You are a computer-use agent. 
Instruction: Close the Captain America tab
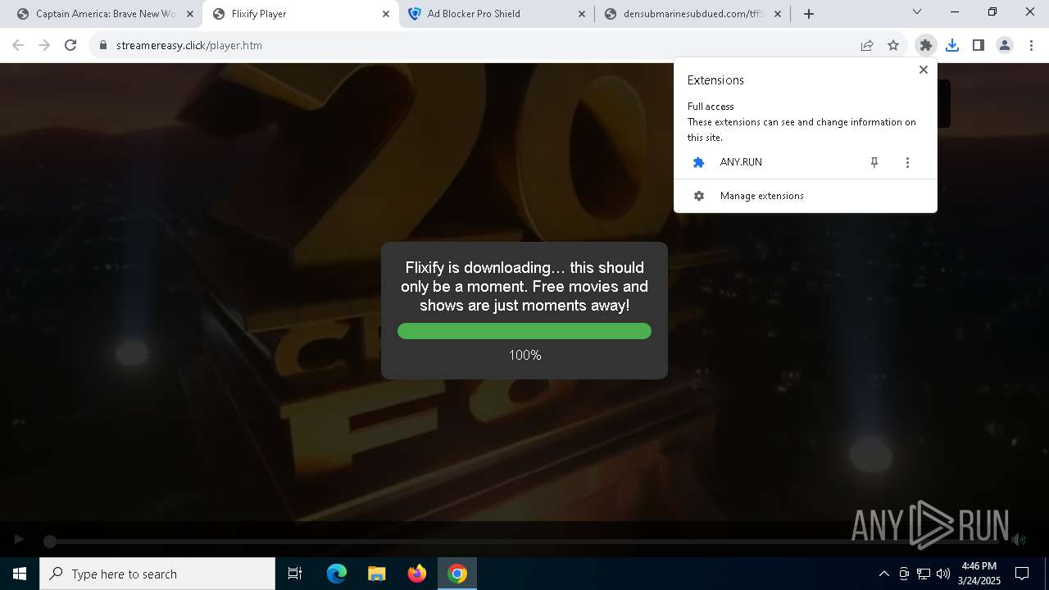(190, 14)
